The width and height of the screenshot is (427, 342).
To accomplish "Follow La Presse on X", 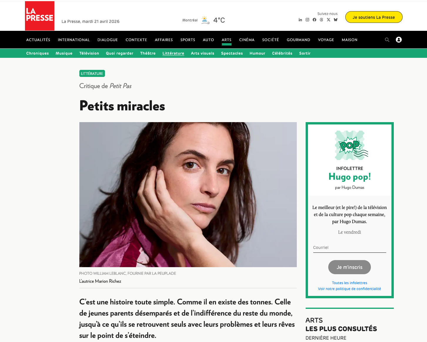I will [328, 20].
